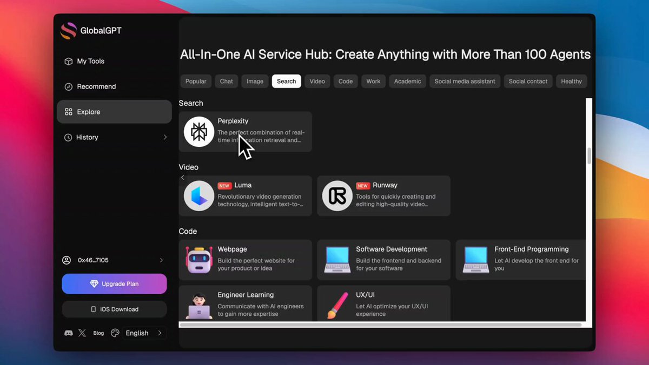Click the Video section heading
This screenshot has width=649, height=365.
pos(189,167)
